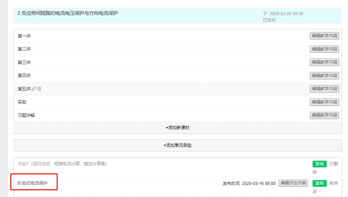Screen dimensions: 348x197
Task: Select the 第五讲 lesson row title
Action: coord(24,89)
